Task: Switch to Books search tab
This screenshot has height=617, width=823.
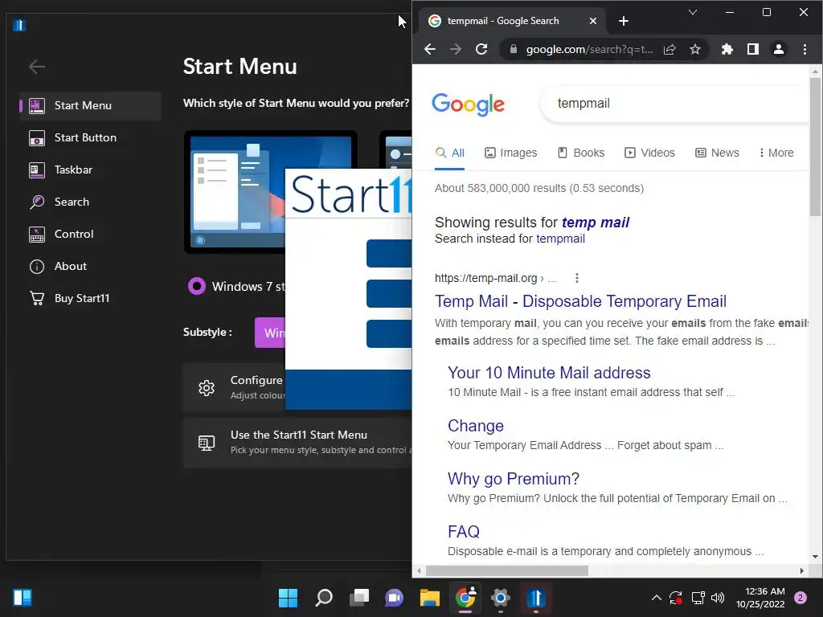Action: [x=581, y=153]
